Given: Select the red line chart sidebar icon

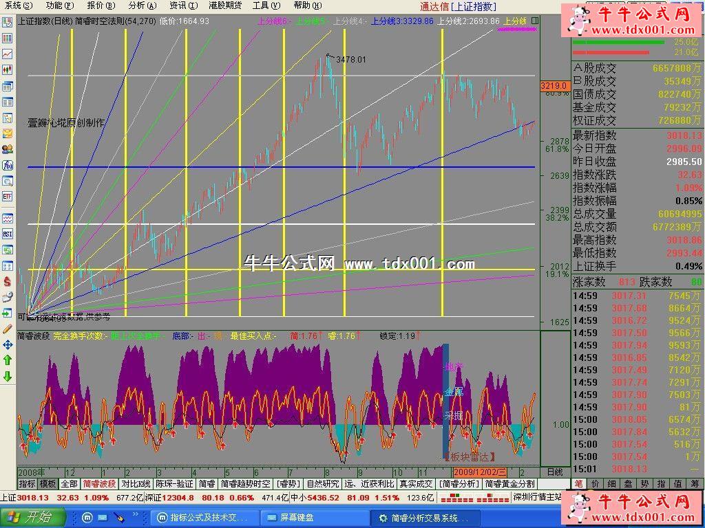Looking at the screenshot, I should point(7,54).
